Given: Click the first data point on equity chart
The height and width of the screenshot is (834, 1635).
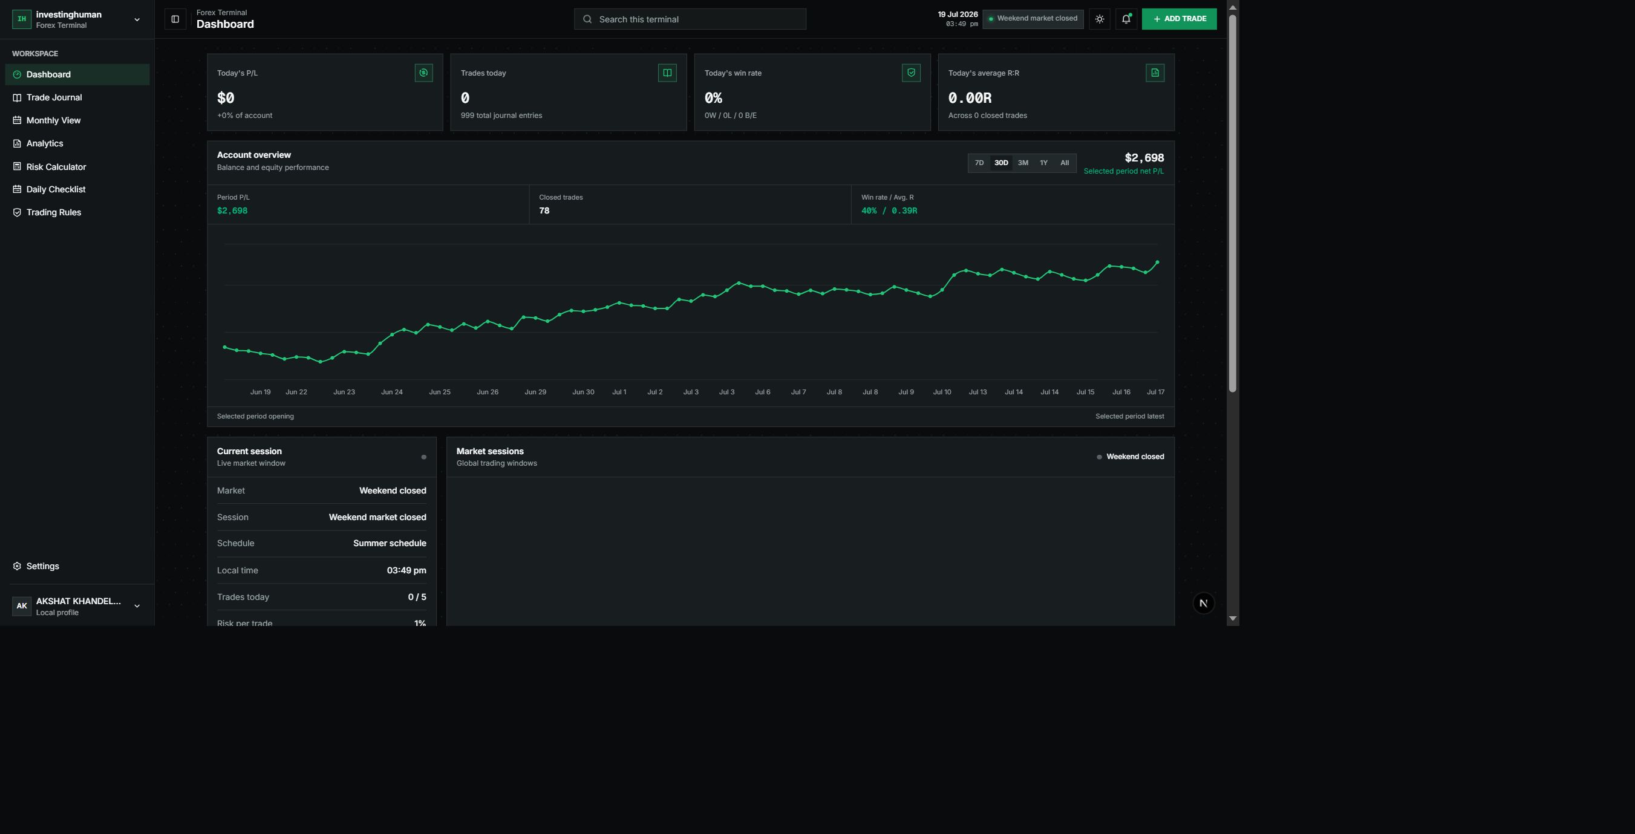Looking at the screenshot, I should tap(224, 347).
